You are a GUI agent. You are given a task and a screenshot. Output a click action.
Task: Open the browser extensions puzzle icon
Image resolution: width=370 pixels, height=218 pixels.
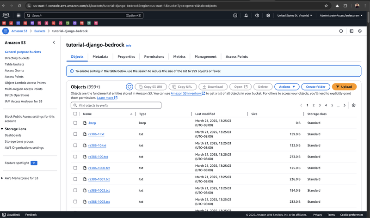click(345, 6)
